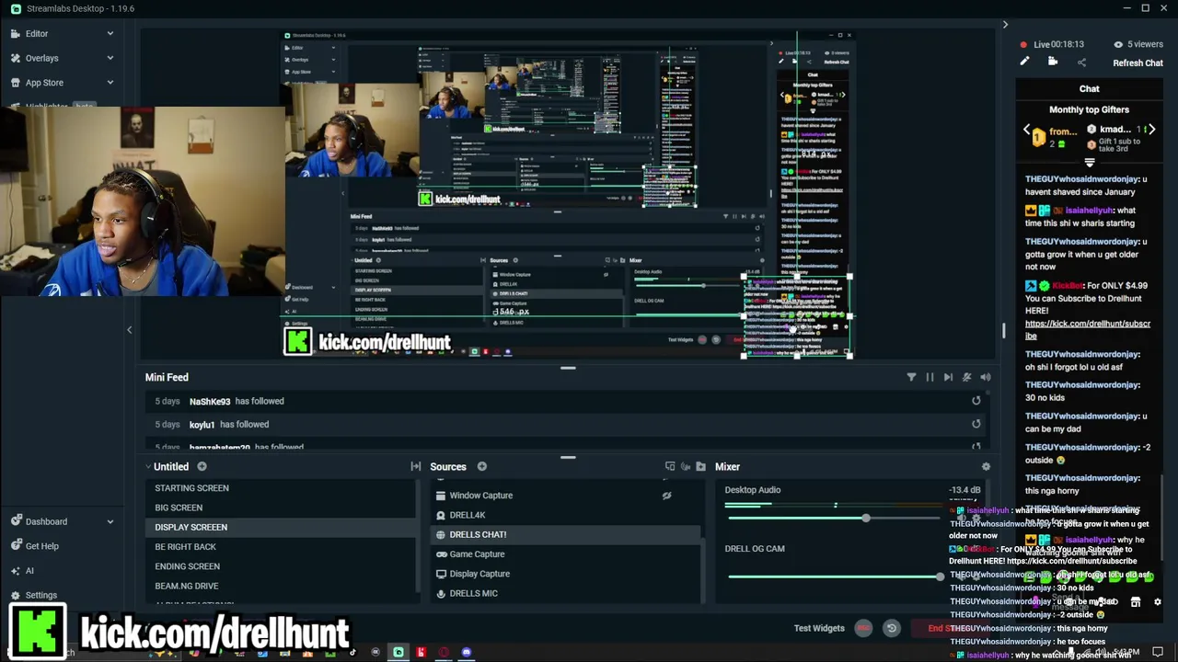The width and height of the screenshot is (1178, 662).
Task: Click Refresh Chat
Action: [1138, 63]
